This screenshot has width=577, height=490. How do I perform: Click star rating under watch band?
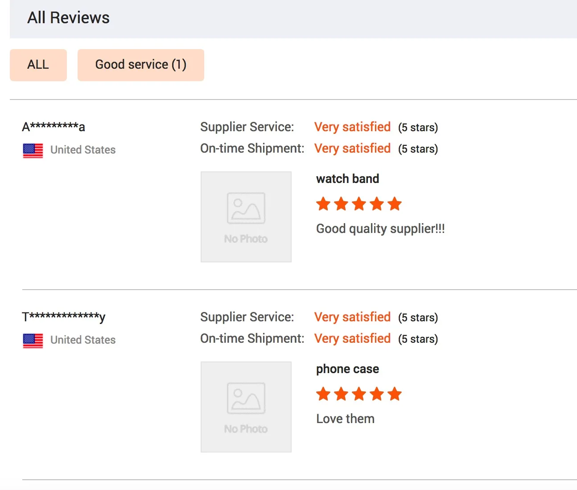tap(359, 204)
